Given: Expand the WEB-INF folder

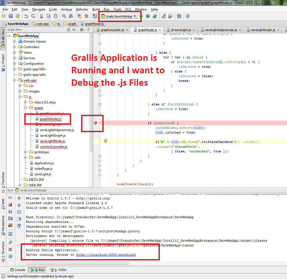Looking at the screenshot, I should pyautogui.click(x=20, y=185).
